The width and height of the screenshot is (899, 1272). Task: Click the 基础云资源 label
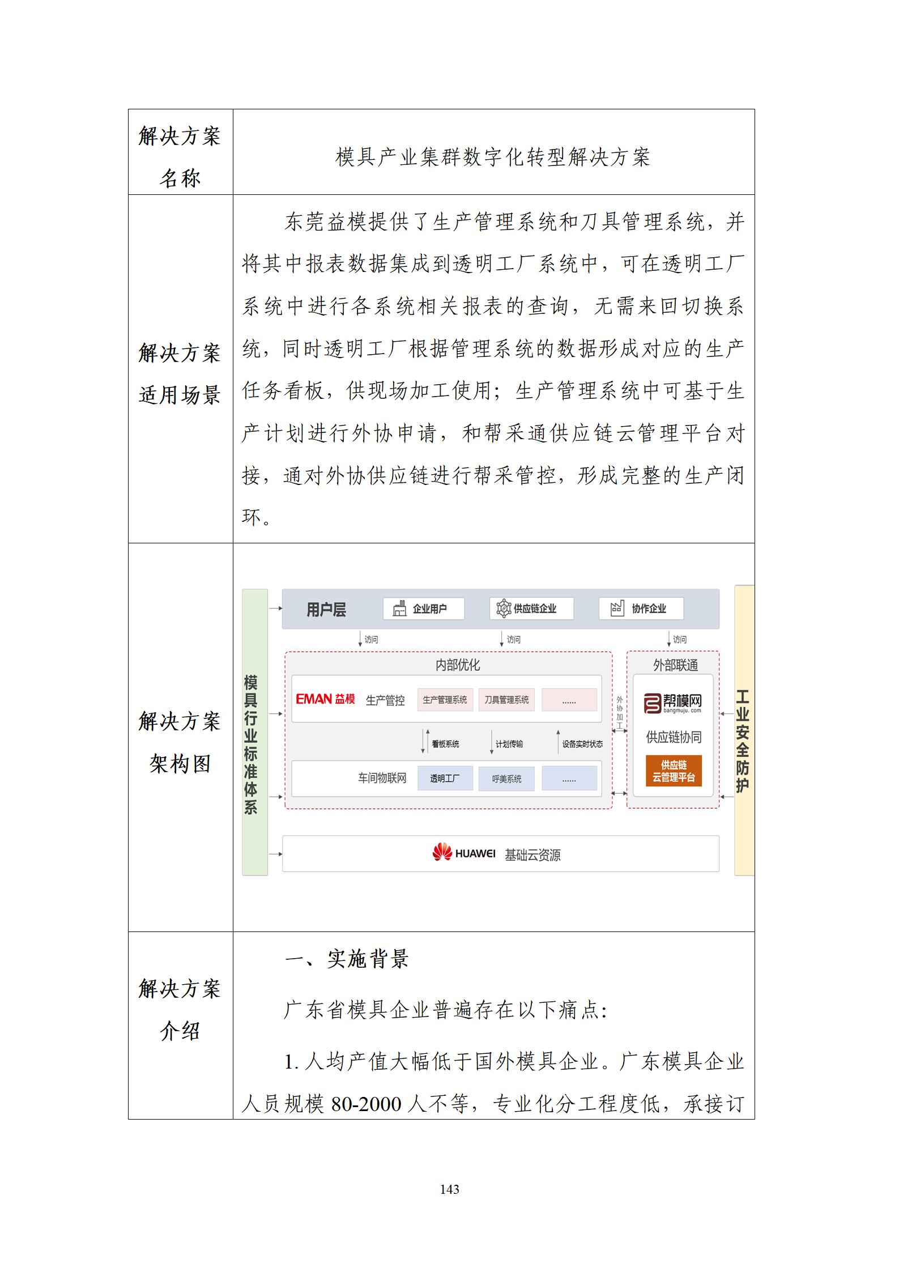[532, 854]
